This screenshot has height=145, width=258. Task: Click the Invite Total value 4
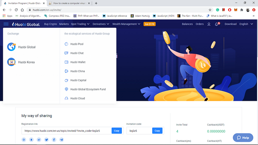177,131
